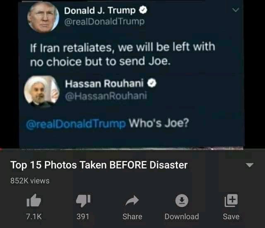Image resolution: width=265 pixels, height=228 pixels.
Task: Open Hassan Rouhani's profile picture
Action: (x=41, y=91)
